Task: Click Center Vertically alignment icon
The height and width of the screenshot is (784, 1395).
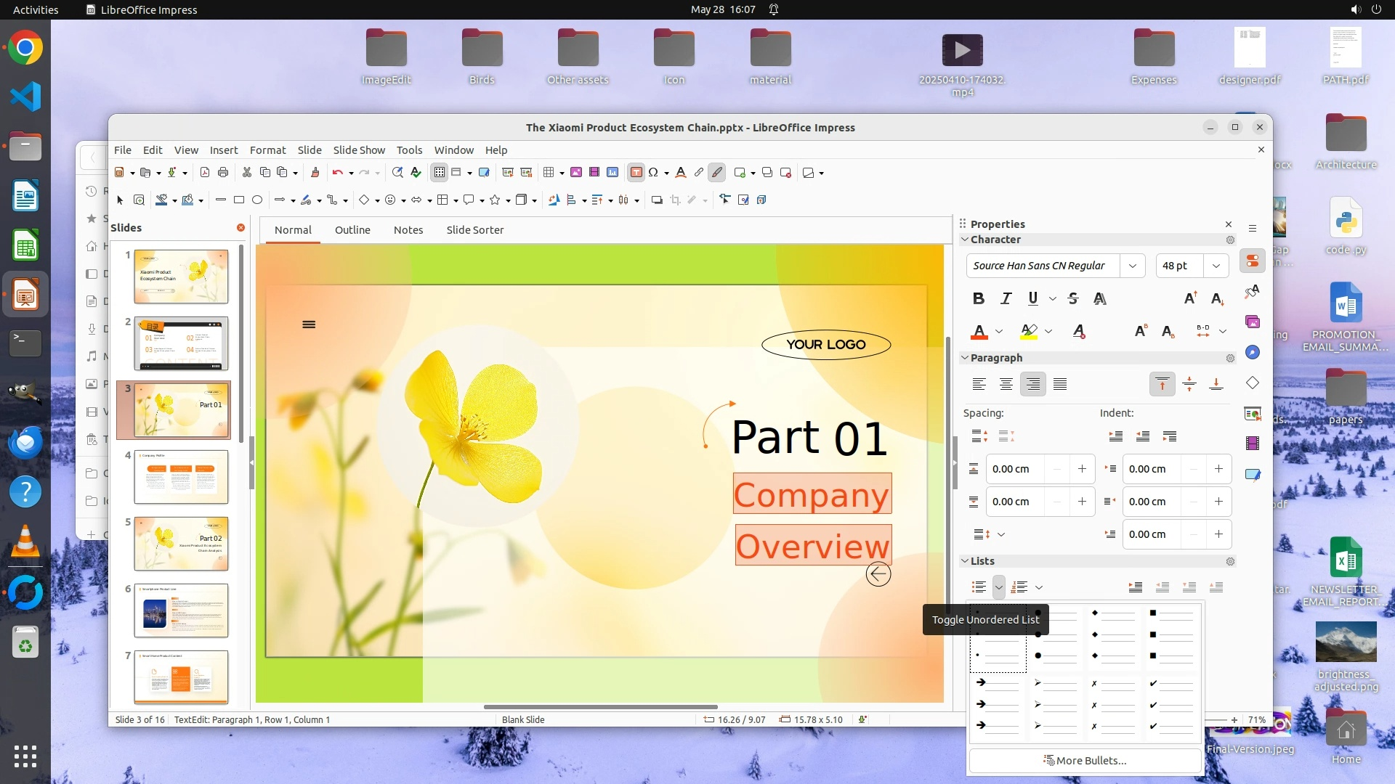Action: click(x=1189, y=384)
